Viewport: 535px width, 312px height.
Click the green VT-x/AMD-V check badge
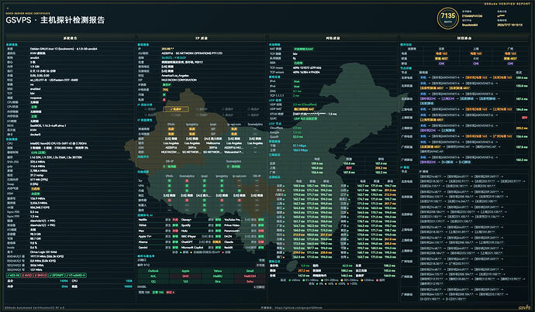tap(76, 275)
